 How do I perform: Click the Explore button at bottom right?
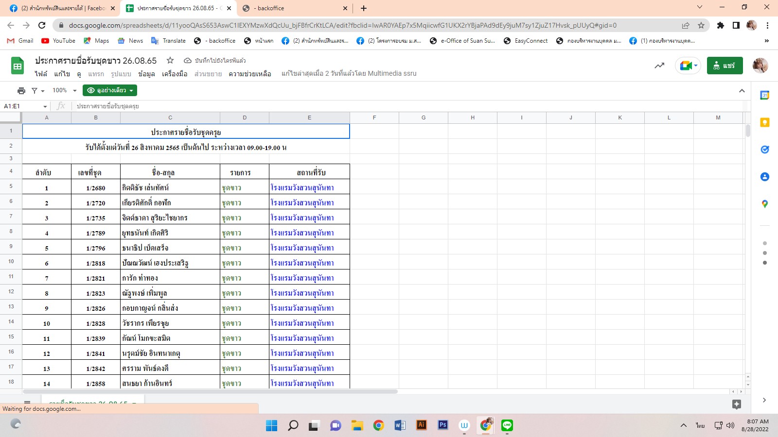[736, 404]
